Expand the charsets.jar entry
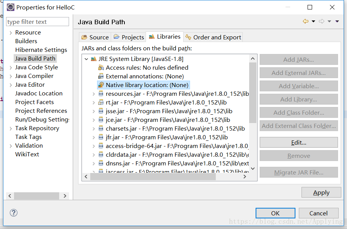 94,129
